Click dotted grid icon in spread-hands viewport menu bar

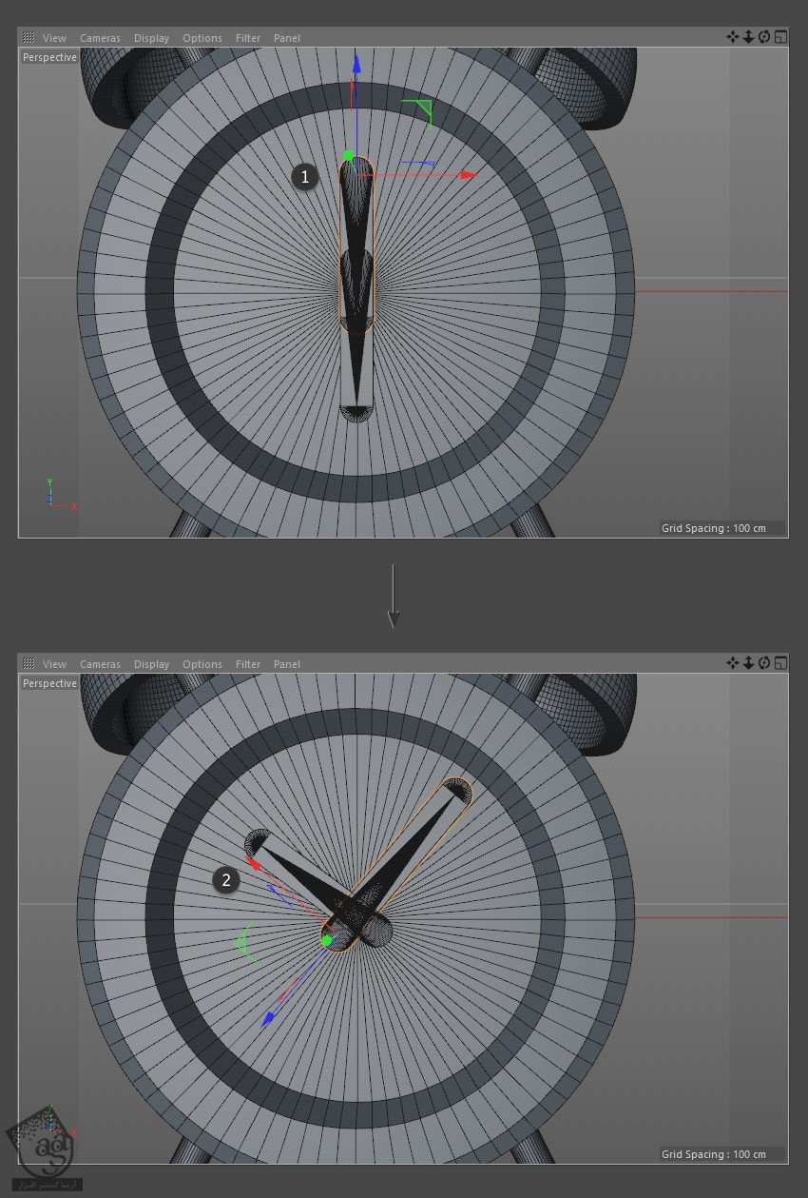click(29, 664)
